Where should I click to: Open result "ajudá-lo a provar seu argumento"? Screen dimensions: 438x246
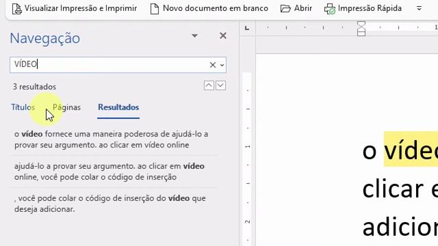(113, 172)
